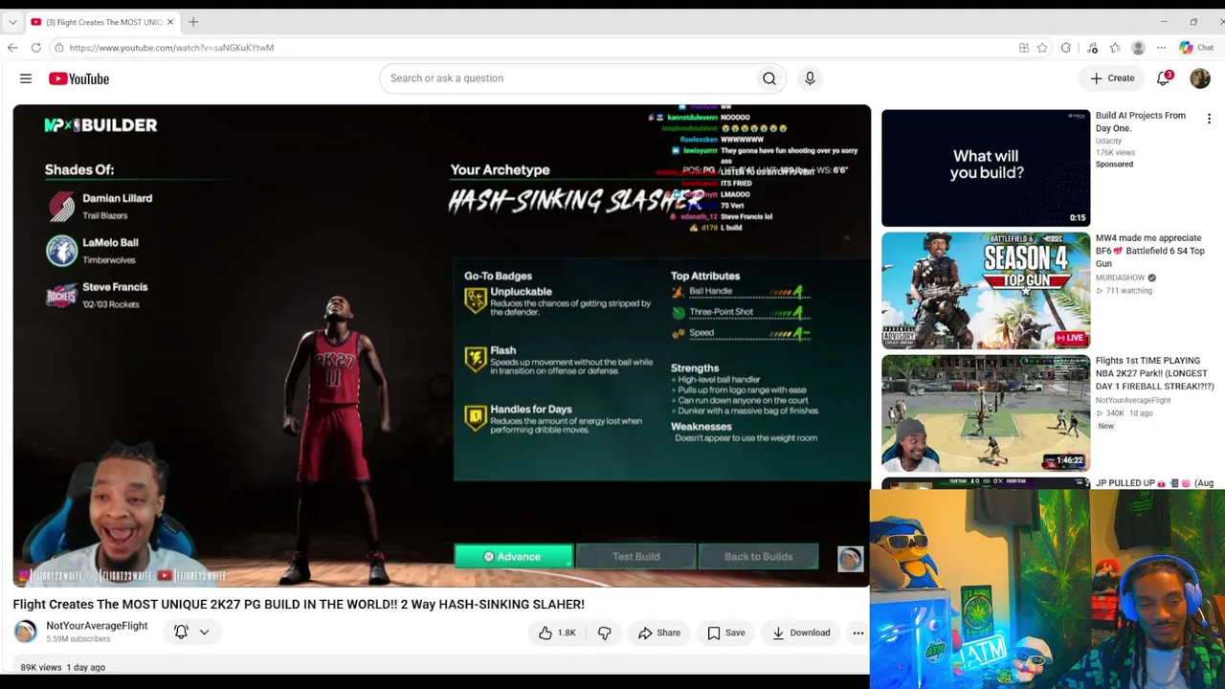Open the browser favorites list
The image size is (1225, 689).
(1115, 48)
